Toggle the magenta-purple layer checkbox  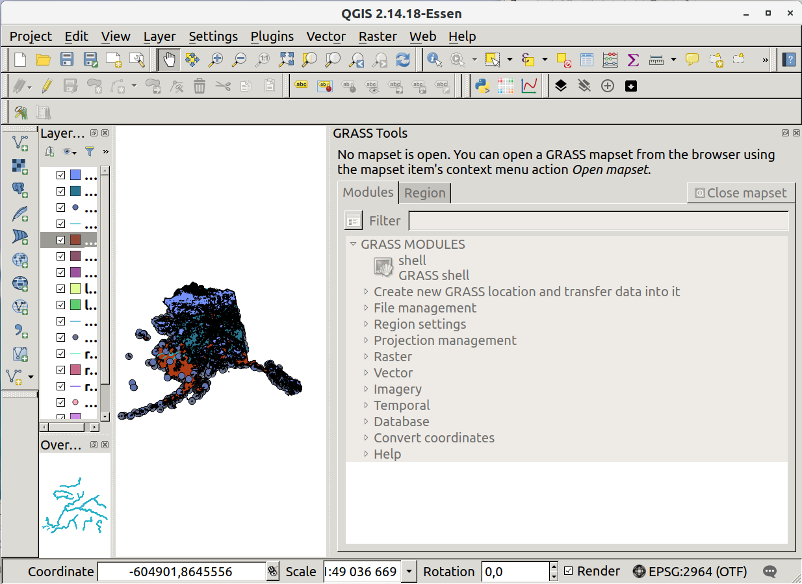pyautogui.click(x=60, y=272)
